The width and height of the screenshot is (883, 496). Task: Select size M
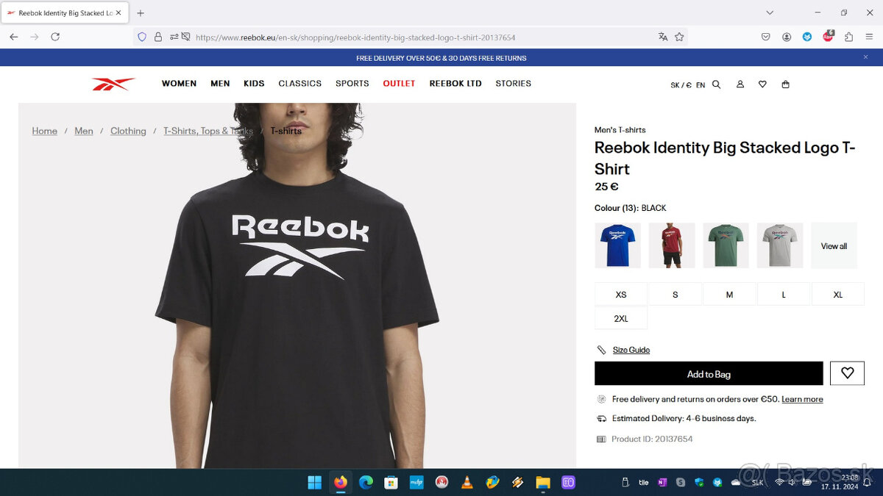point(729,294)
